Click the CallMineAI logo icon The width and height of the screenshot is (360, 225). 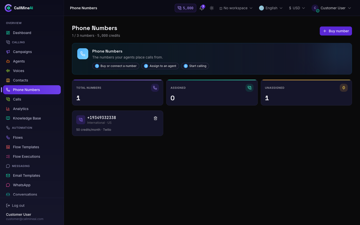8,8
